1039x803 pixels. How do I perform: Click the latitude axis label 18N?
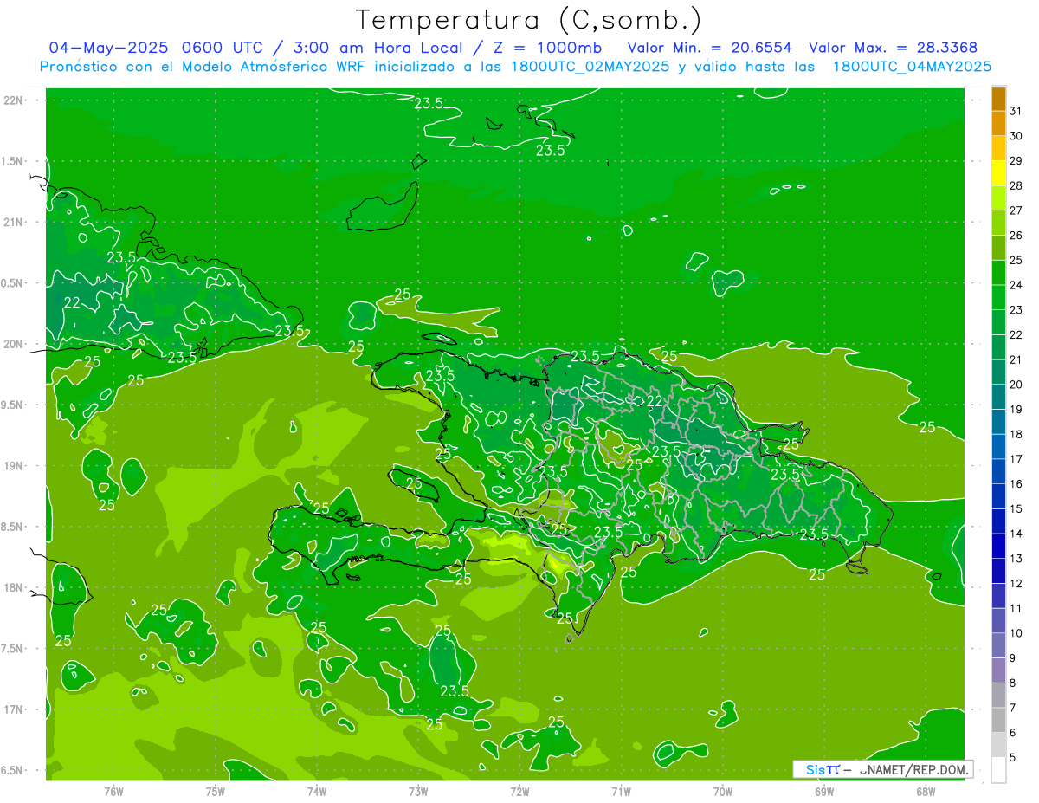click(13, 588)
